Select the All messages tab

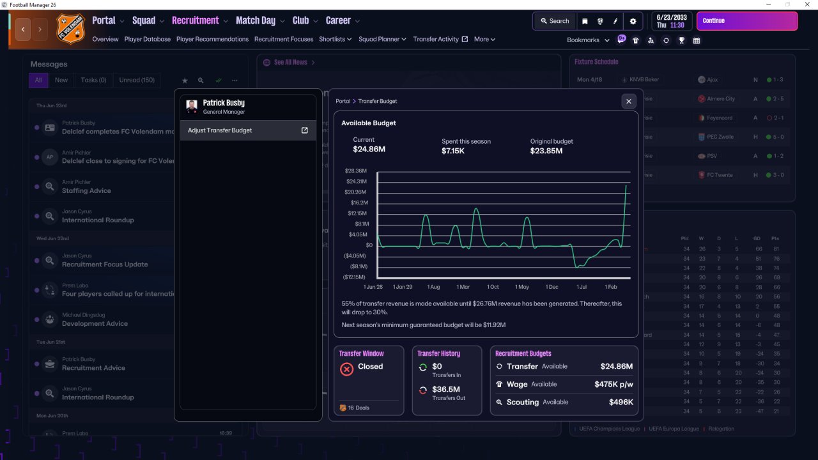click(x=38, y=80)
